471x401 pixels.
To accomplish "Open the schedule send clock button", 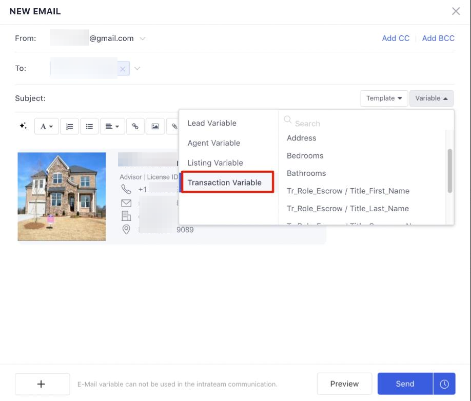I will [x=444, y=384].
